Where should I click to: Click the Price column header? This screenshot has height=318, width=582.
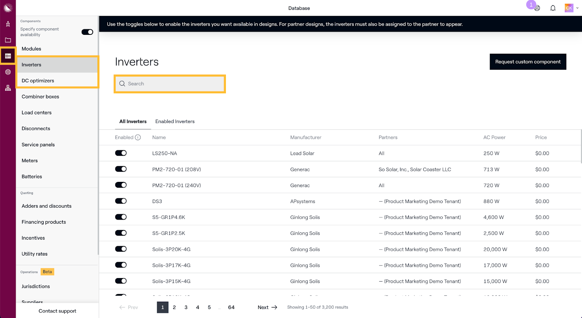tap(541, 137)
